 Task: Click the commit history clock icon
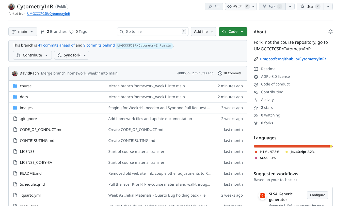(220, 73)
